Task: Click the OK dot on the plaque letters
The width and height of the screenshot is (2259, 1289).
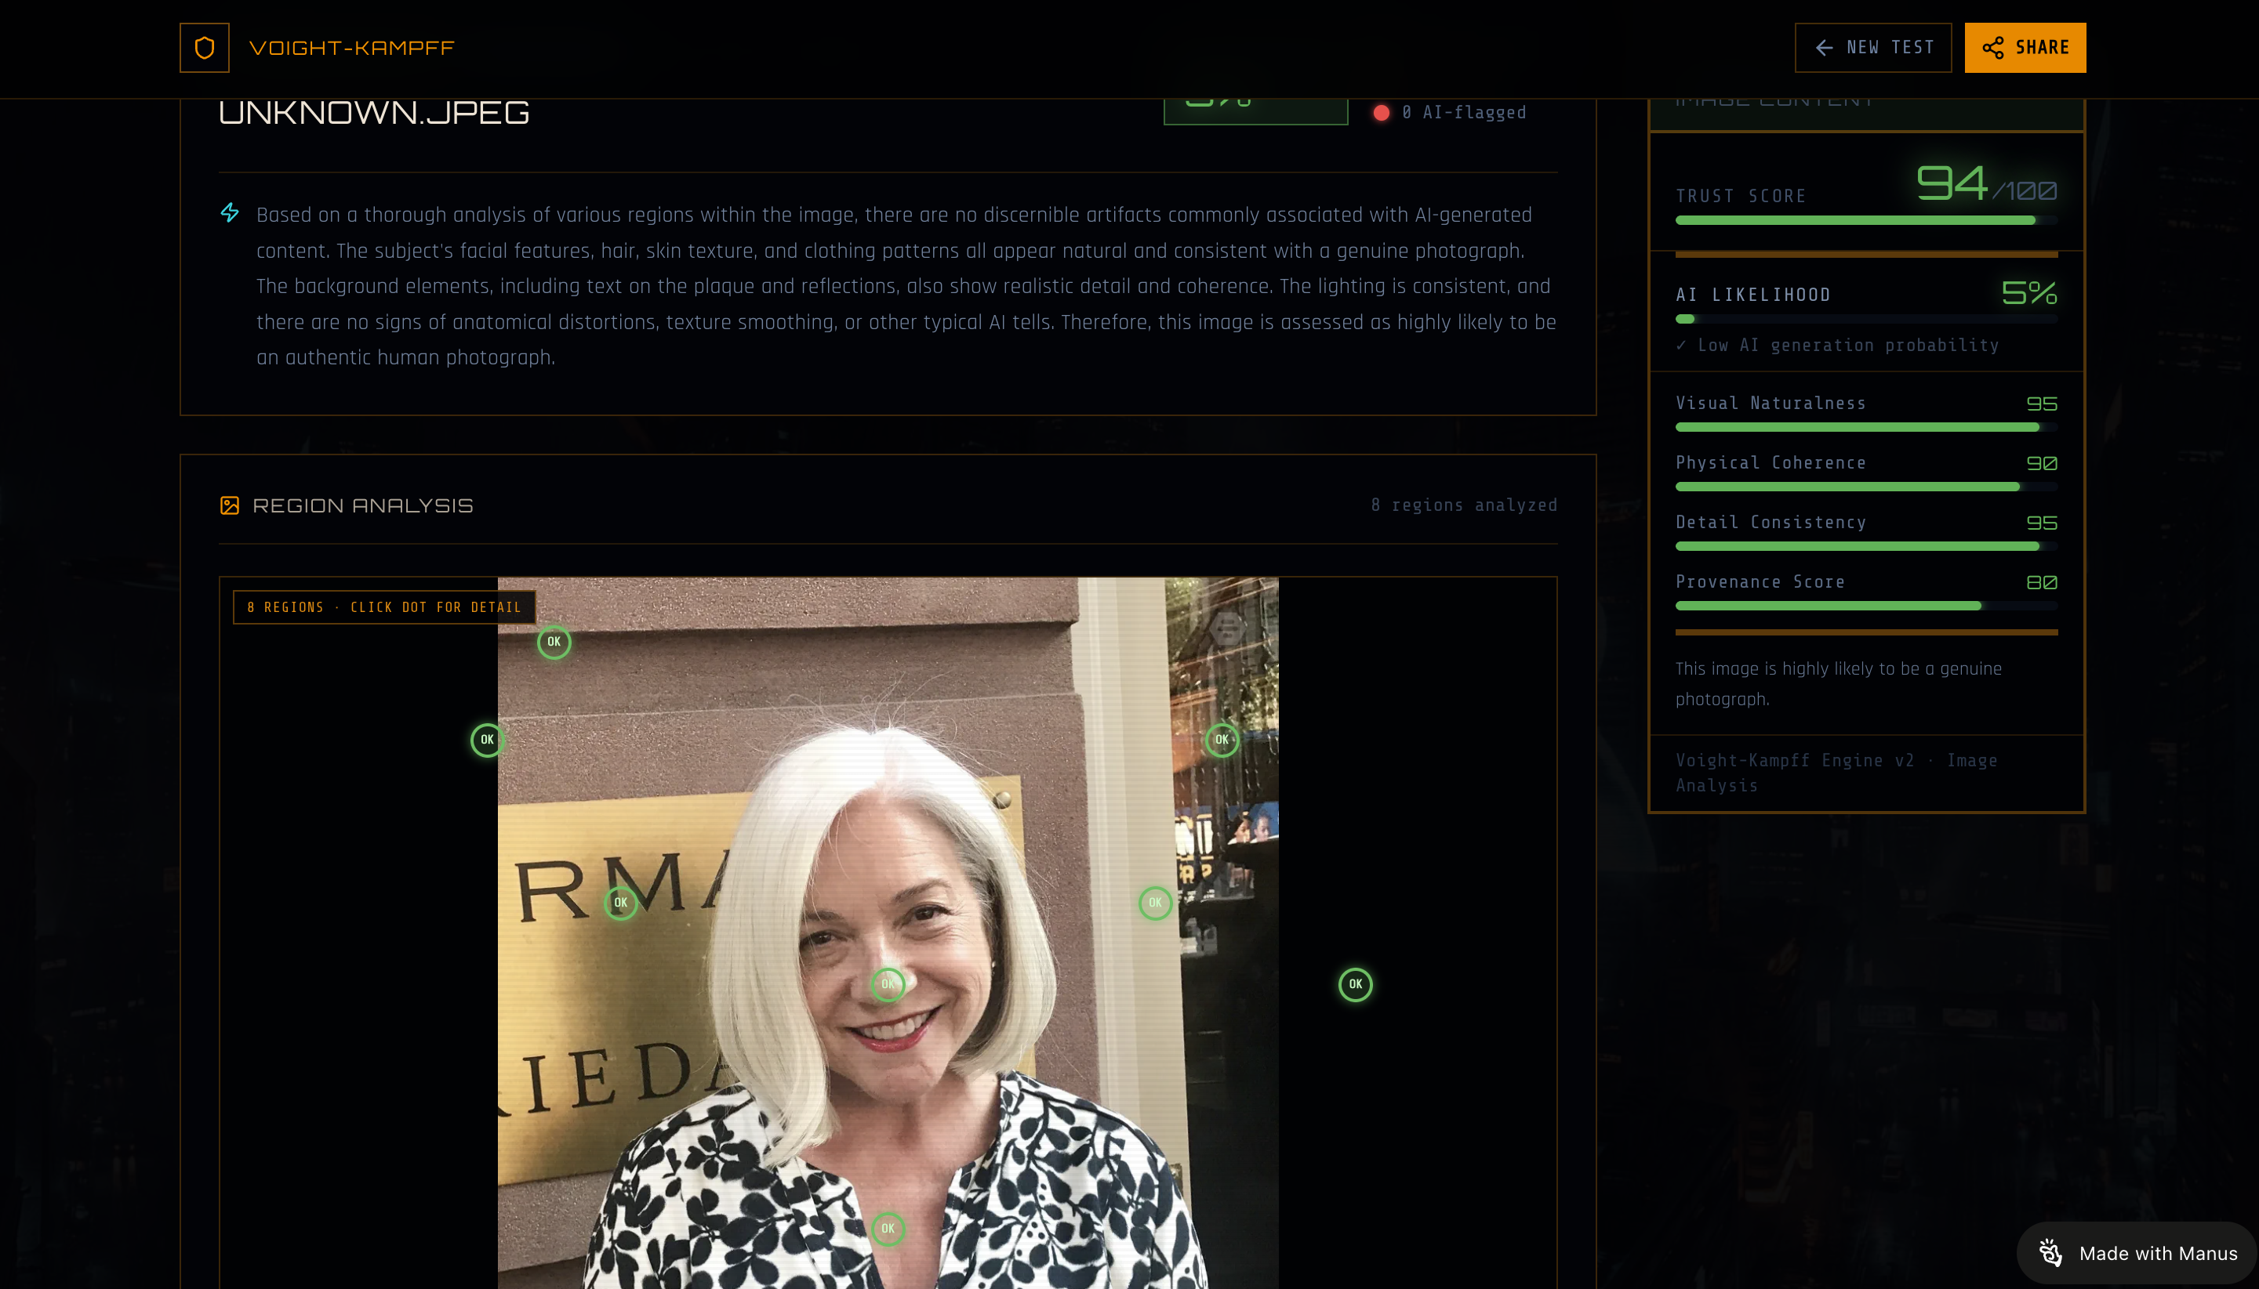Action: point(621,903)
